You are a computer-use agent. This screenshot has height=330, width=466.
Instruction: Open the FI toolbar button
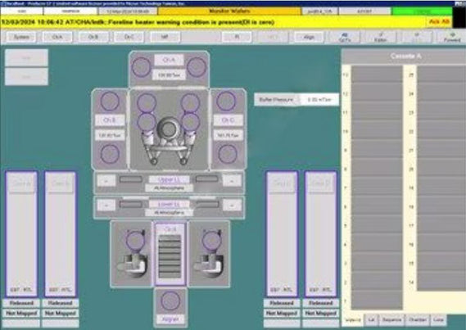237,37
